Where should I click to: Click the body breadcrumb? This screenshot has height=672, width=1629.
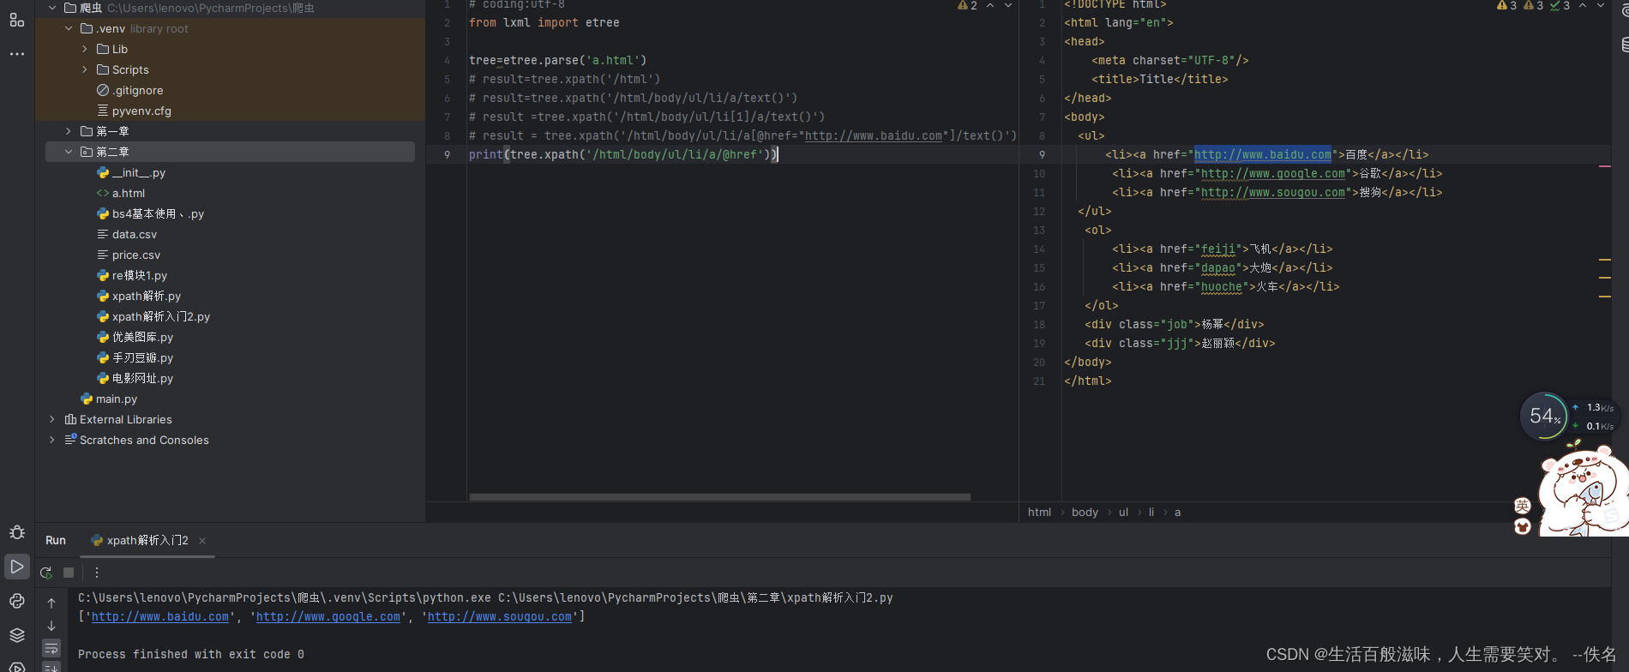(x=1085, y=513)
